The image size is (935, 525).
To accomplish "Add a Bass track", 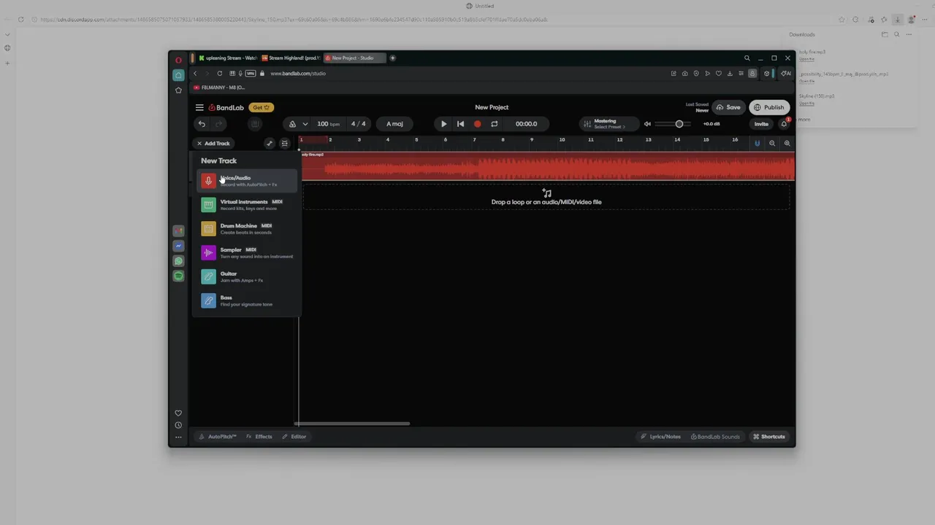I will click(x=247, y=301).
